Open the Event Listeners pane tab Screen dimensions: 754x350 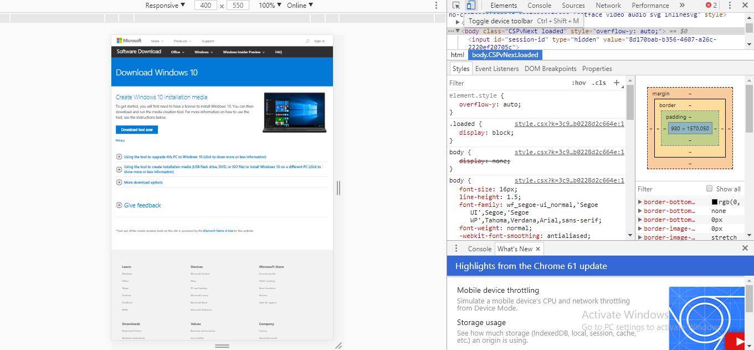pyautogui.click(x=497, y=69)
